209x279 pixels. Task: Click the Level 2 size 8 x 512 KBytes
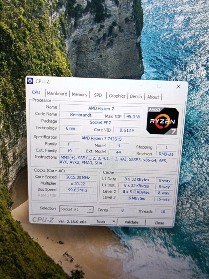[136, 192]
